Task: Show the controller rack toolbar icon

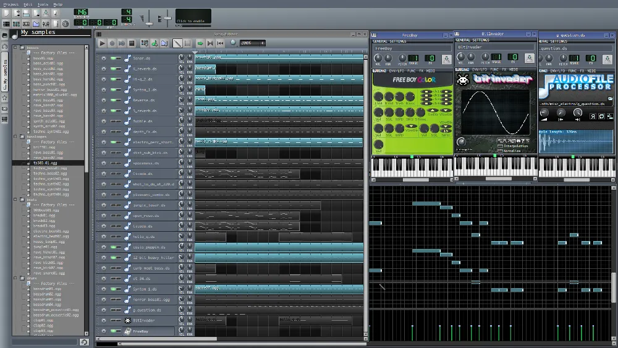Action: [66, 24]
